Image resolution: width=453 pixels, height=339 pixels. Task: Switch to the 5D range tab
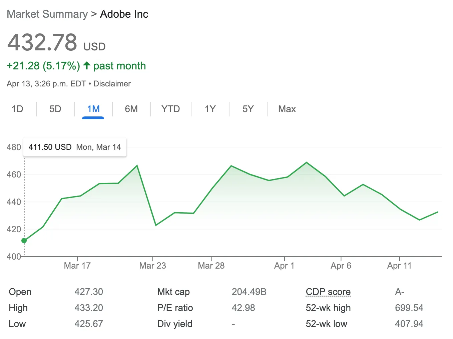55,109
